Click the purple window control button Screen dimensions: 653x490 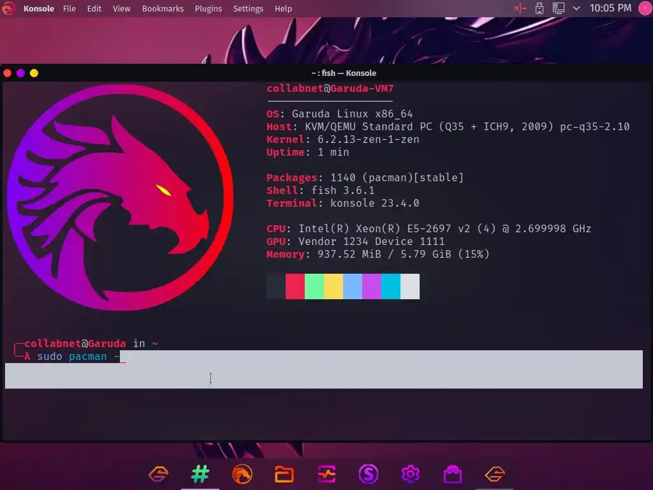click(21, 73)
